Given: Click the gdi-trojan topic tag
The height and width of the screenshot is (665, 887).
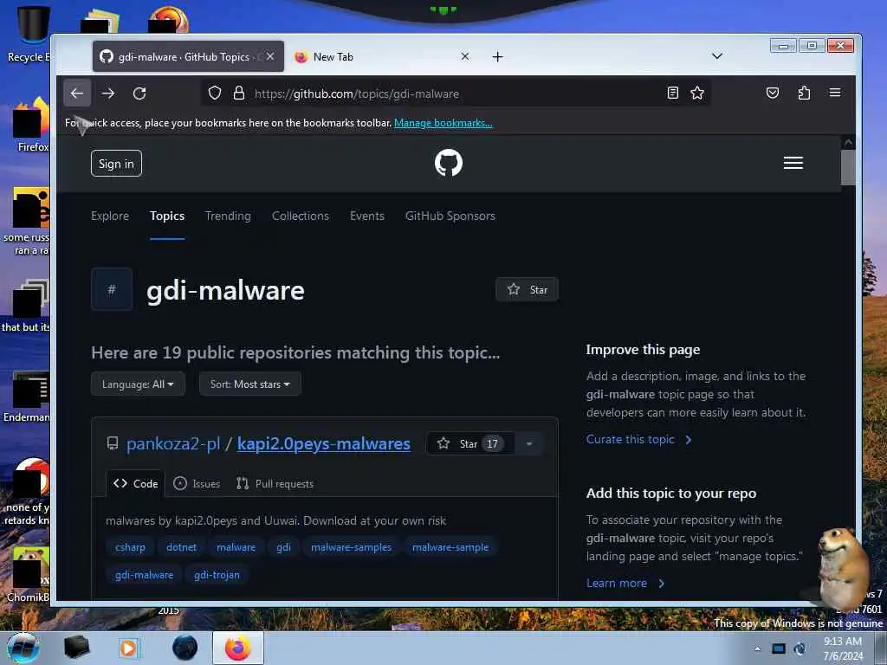Looking at the screenshot, I should [x=217, y=575].
